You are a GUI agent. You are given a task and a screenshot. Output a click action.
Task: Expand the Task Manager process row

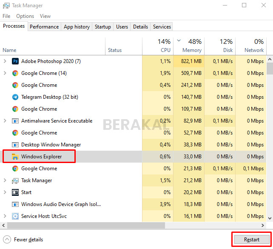pyautogui.click(x=5, y=180)
